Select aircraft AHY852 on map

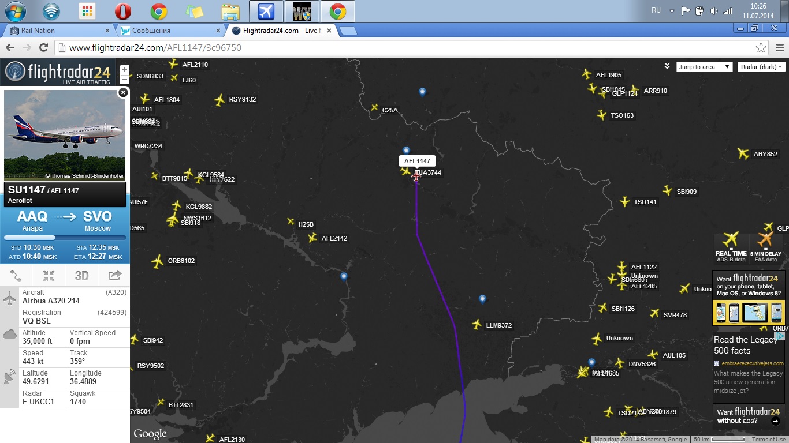(x=743, y=153)
